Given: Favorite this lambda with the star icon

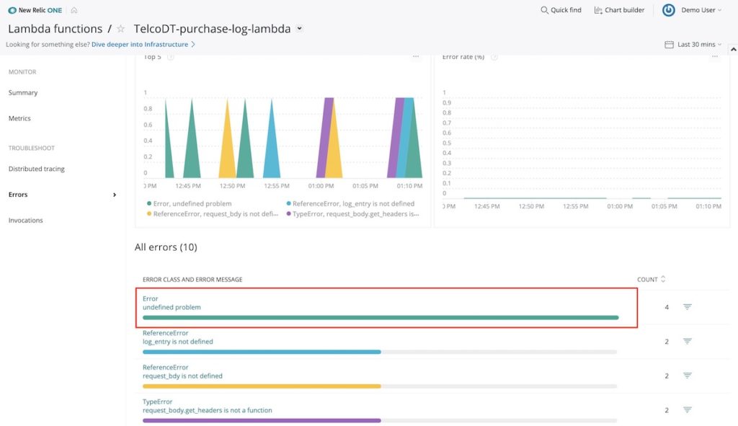Looking at the screenshot, I should pyautogui.click(x=120, y=29).
